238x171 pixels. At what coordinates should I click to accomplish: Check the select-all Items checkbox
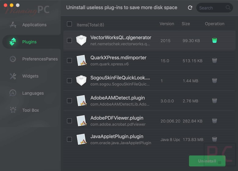point(69,24)
